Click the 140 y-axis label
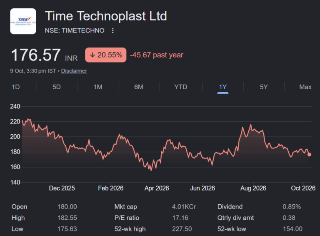 (x=15, y=182)
